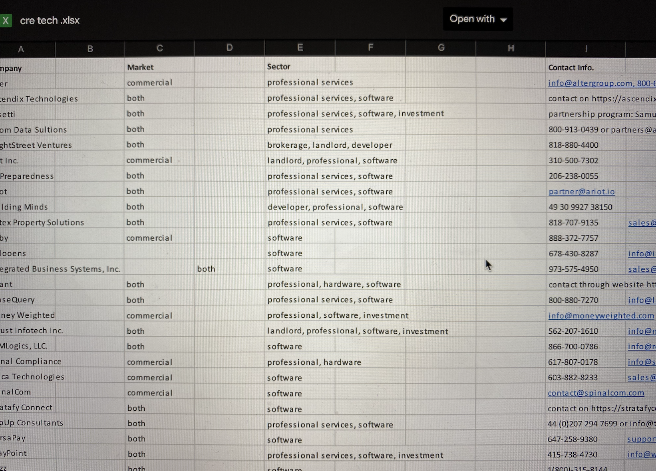
Task: Click 'professional, software, investment' sector cell
Action: click(338, 315)
